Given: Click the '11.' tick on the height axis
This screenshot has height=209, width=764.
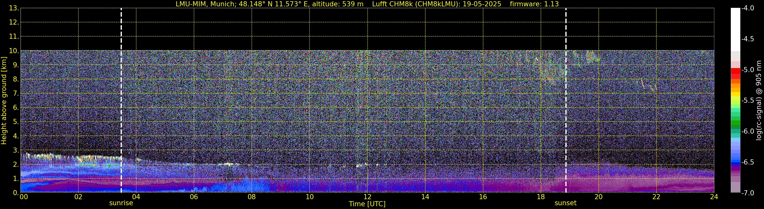Looking at the screenshot, I should pos(14,37).
